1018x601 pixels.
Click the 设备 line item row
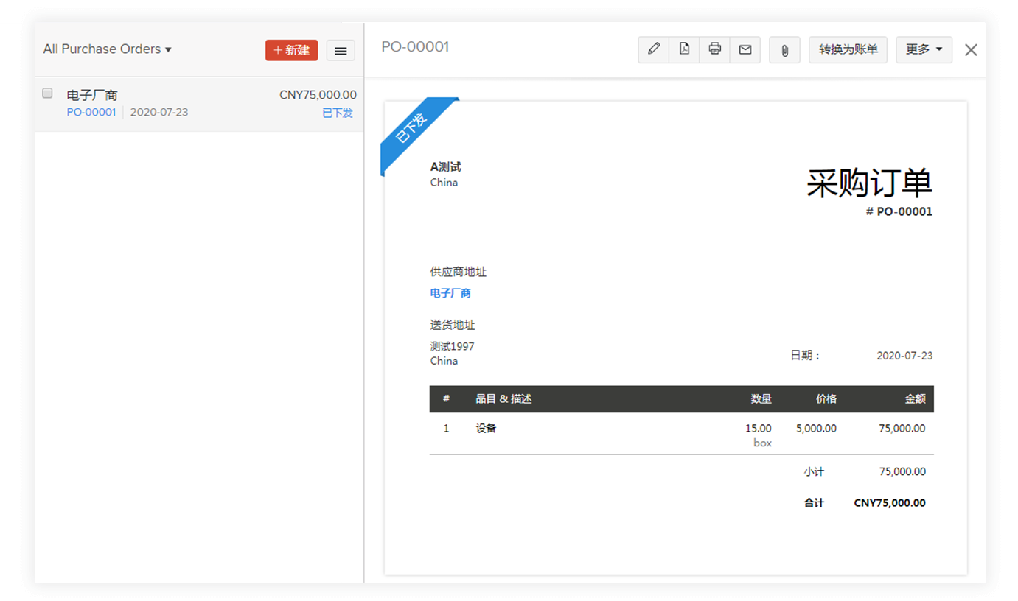486,429
